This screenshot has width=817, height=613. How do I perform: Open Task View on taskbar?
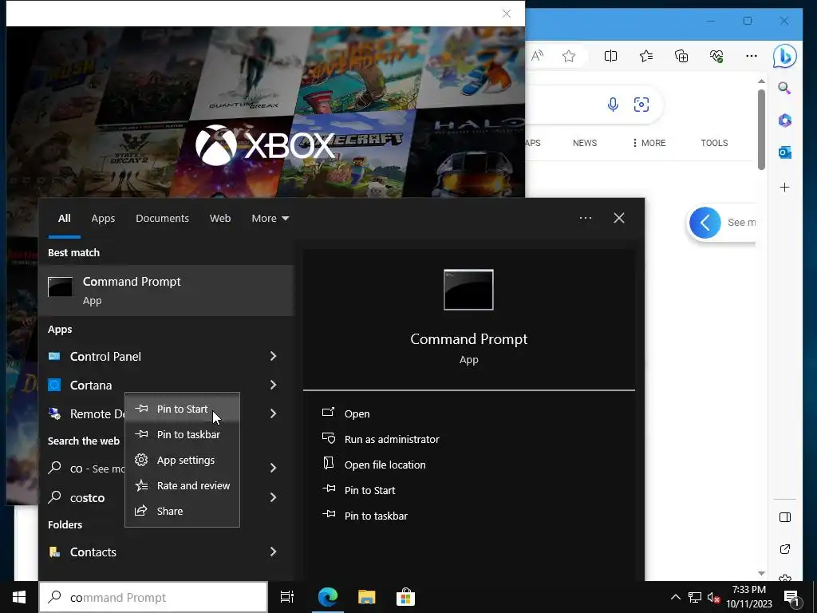(x=287, y=597)
